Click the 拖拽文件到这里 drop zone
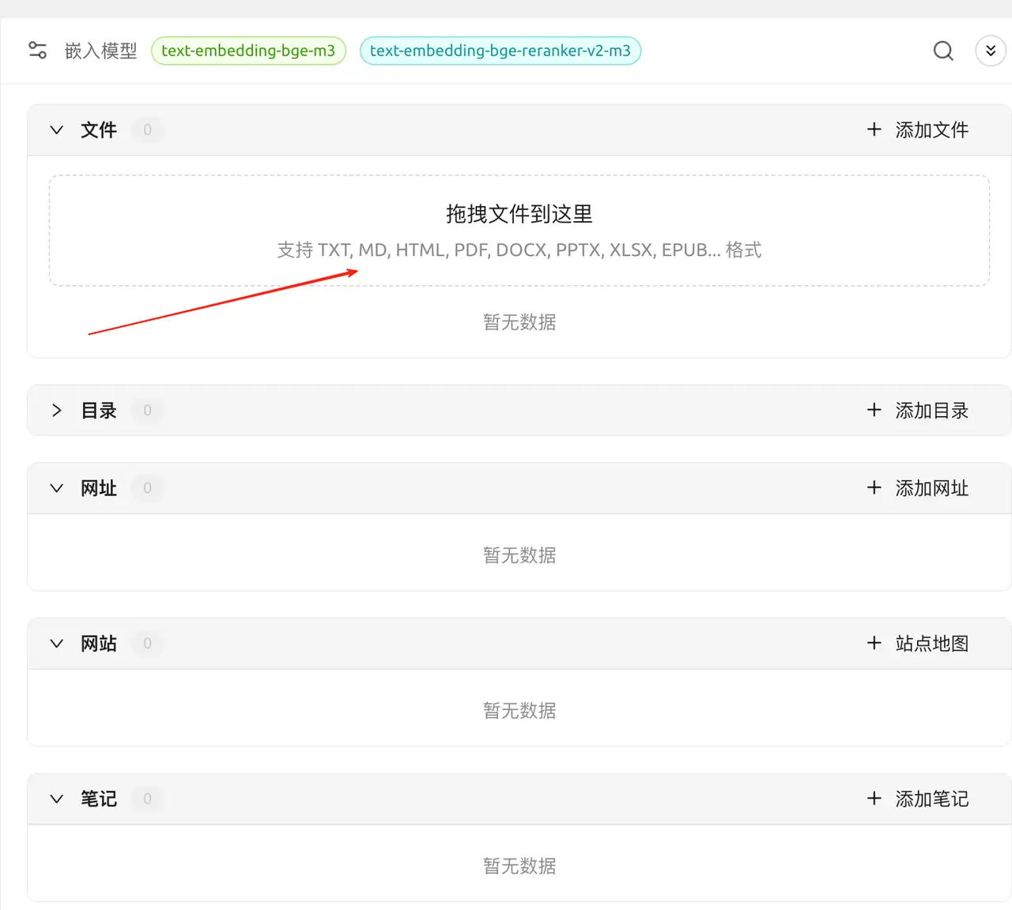Image resolution: width=1012 pixels, height=910 pixels. click(519, 231)
